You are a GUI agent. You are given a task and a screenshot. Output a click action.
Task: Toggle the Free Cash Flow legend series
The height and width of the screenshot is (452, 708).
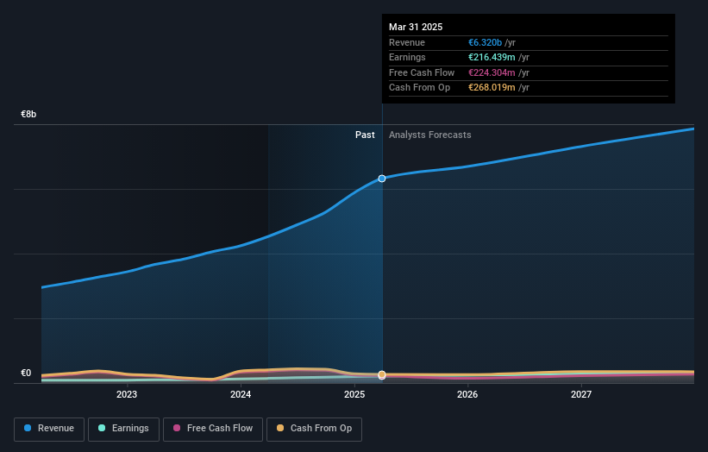pos(213,429)
